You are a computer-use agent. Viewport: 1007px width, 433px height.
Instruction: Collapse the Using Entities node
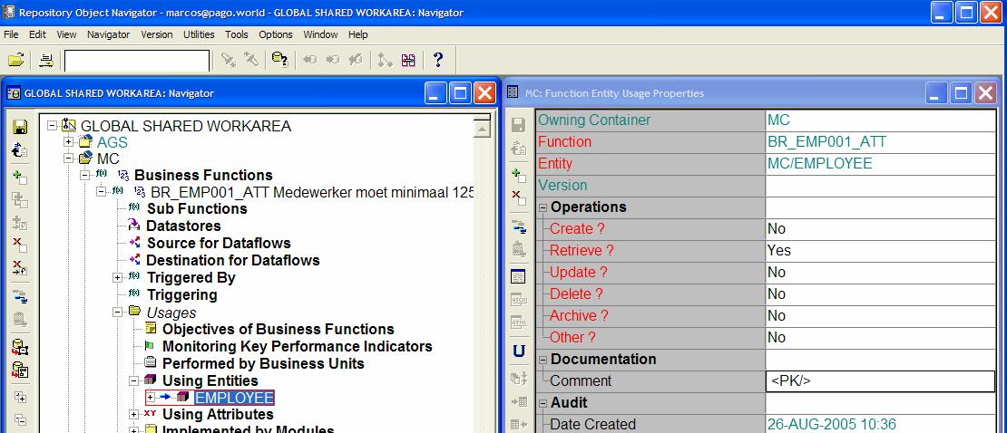[134, 381]
